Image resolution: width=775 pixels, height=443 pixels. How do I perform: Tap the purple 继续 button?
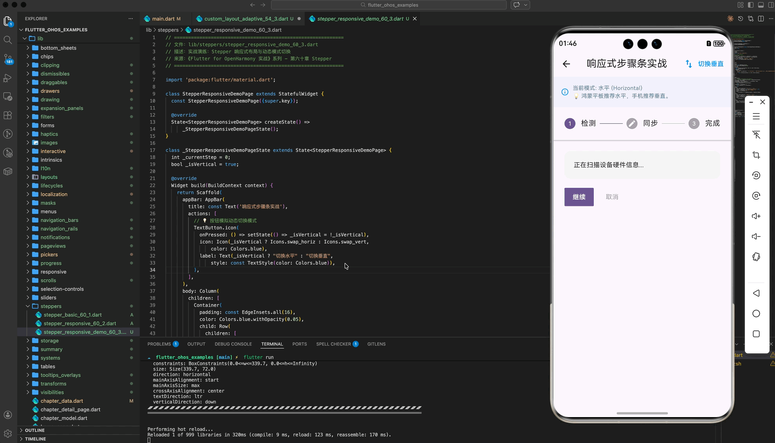pyautogui.click(x=579, y=197)
